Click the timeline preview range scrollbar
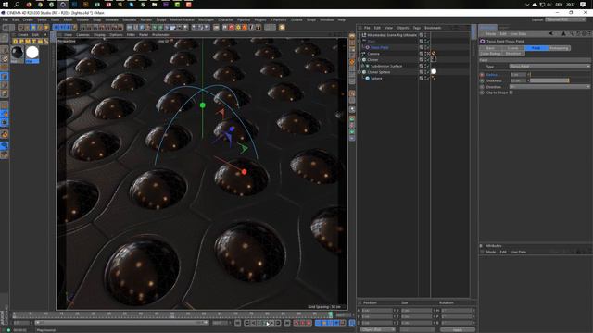Viewport: 593px width, 333px height. 121,323
